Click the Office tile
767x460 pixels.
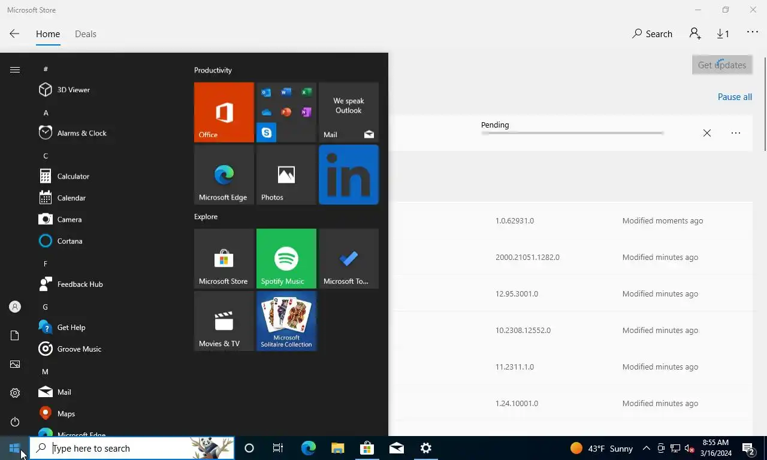224,113
